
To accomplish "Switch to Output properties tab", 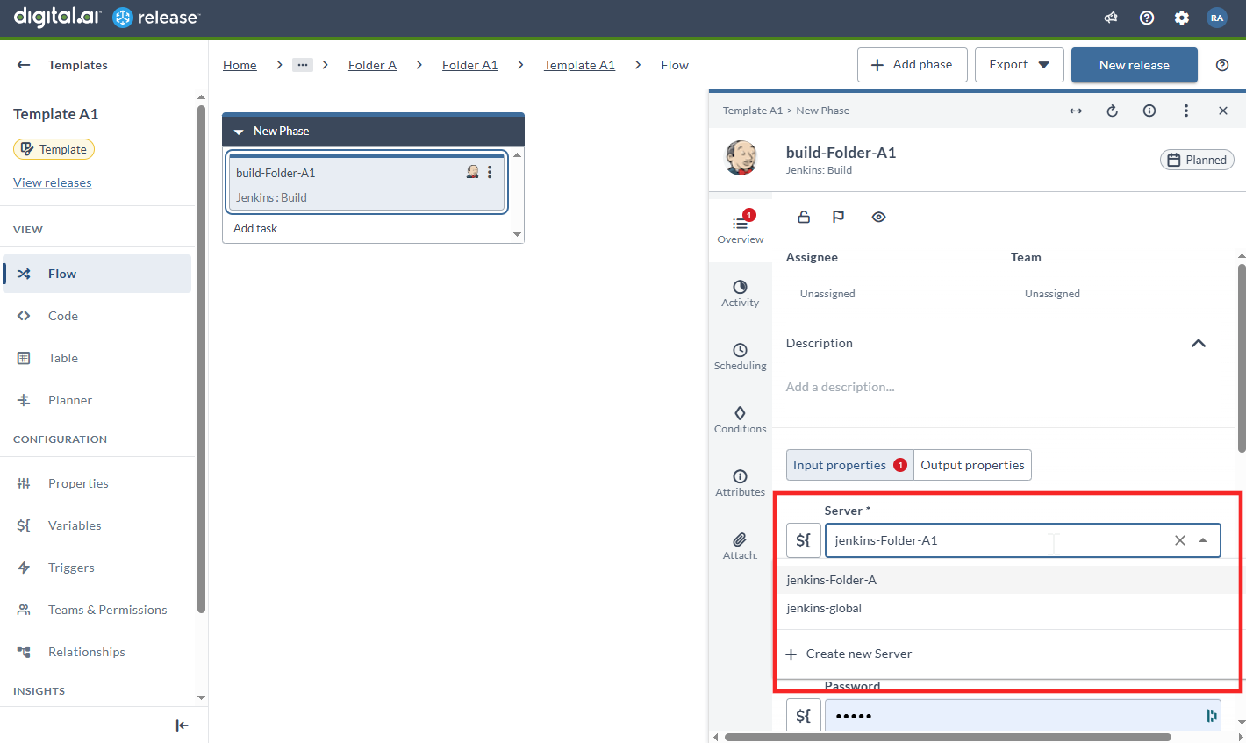I will click(972, 465).
